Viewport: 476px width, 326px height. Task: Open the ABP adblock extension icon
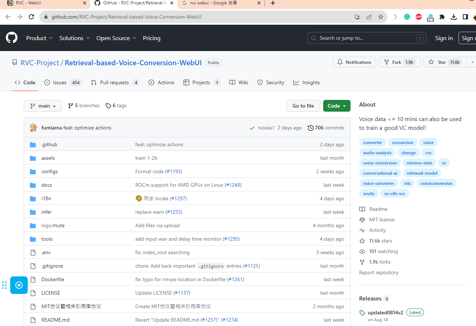point(419,17)
